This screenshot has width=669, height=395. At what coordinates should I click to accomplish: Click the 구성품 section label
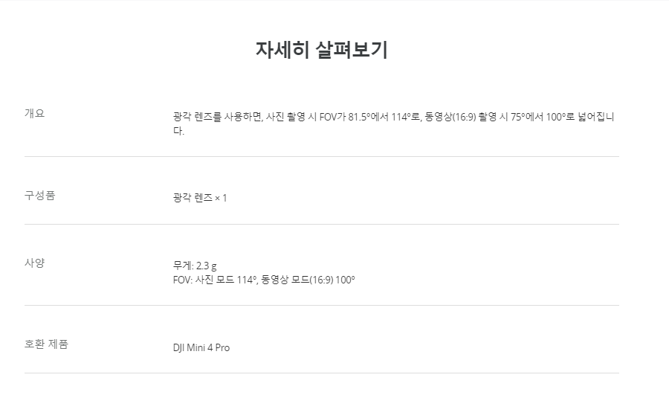[40, 196]
